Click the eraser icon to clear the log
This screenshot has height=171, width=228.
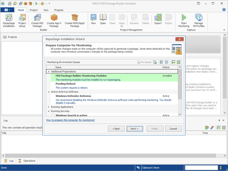(x=212, y=128)
